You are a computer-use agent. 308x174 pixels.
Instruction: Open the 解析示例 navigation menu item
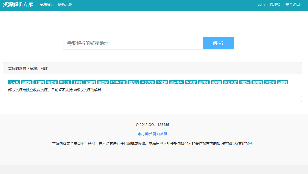[x=65, y=4]
